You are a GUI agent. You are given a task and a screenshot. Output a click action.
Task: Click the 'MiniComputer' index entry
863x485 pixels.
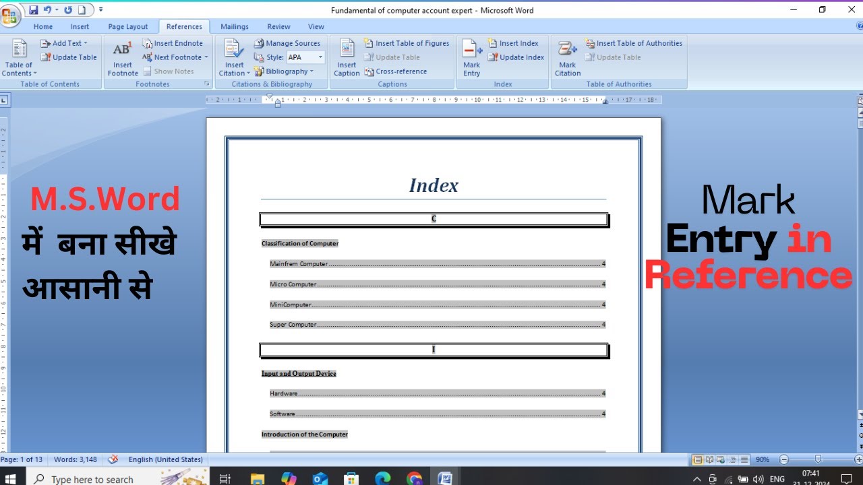click(x=438, y=304)
